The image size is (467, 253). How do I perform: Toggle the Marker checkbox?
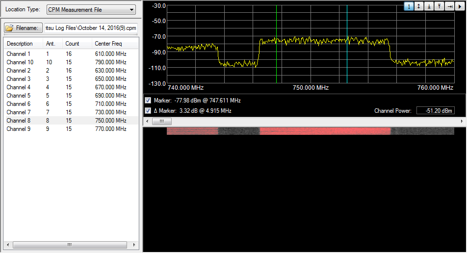pyautogui.click(x=148, y=101)
